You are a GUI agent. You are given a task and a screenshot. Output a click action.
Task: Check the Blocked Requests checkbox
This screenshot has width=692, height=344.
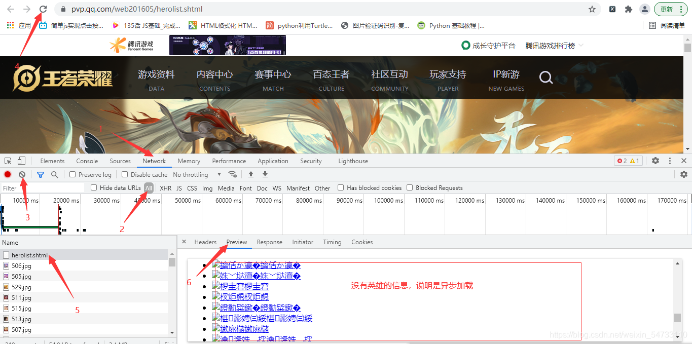(x=410, y=187)
